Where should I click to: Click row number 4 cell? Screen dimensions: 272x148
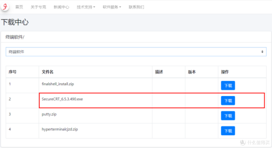[x=22, y=131]
